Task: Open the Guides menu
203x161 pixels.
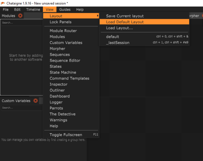Action: [65, 10]
